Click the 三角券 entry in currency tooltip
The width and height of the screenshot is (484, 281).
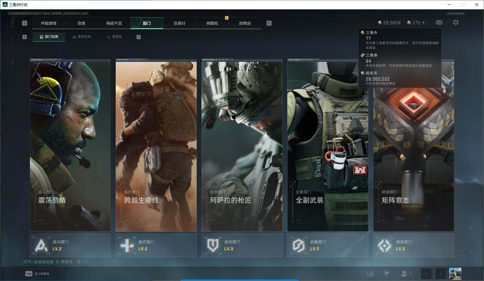click(x=399, y=60)
